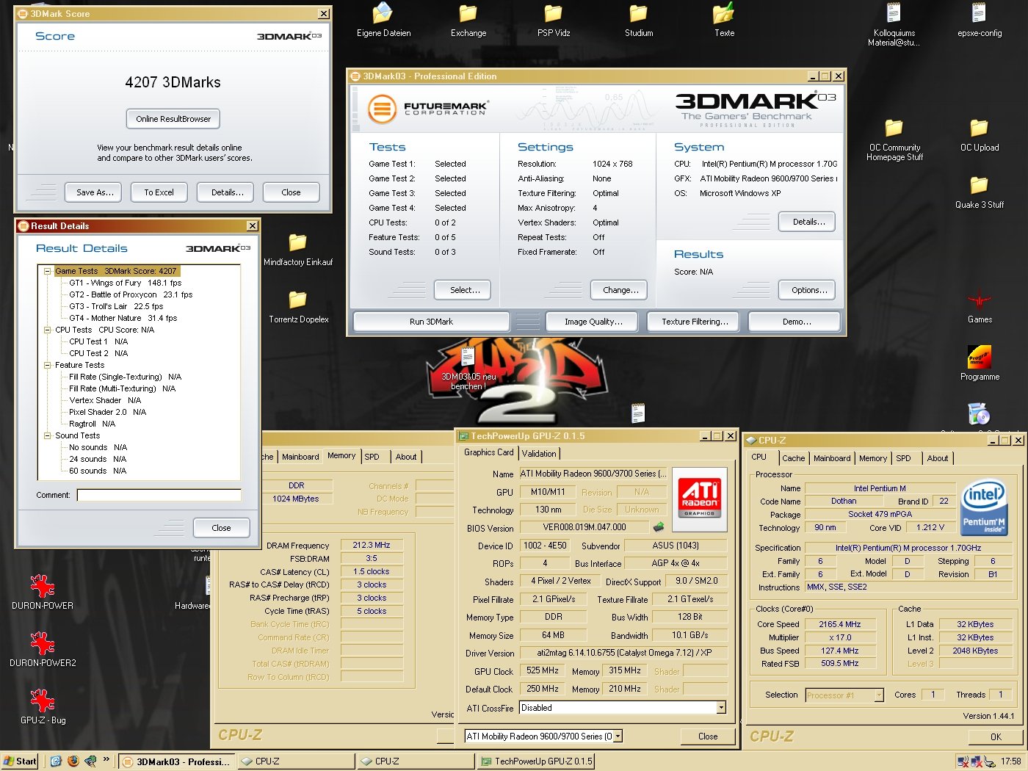Expand hidden quick launch icons chevron
1028x771 pixels.
point(106,759)
